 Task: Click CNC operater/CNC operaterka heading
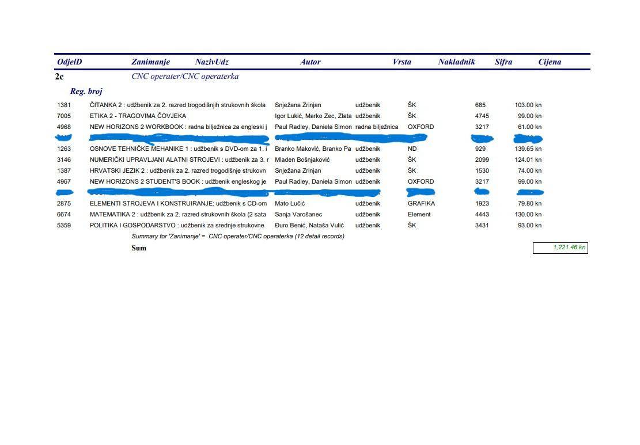click(x=185, y=76)
